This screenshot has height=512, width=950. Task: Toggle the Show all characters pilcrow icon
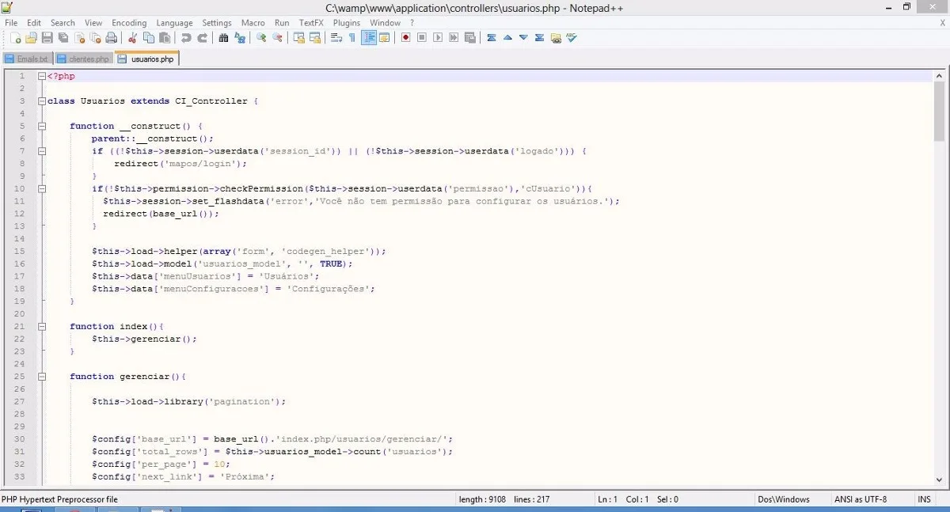[352, 38]
